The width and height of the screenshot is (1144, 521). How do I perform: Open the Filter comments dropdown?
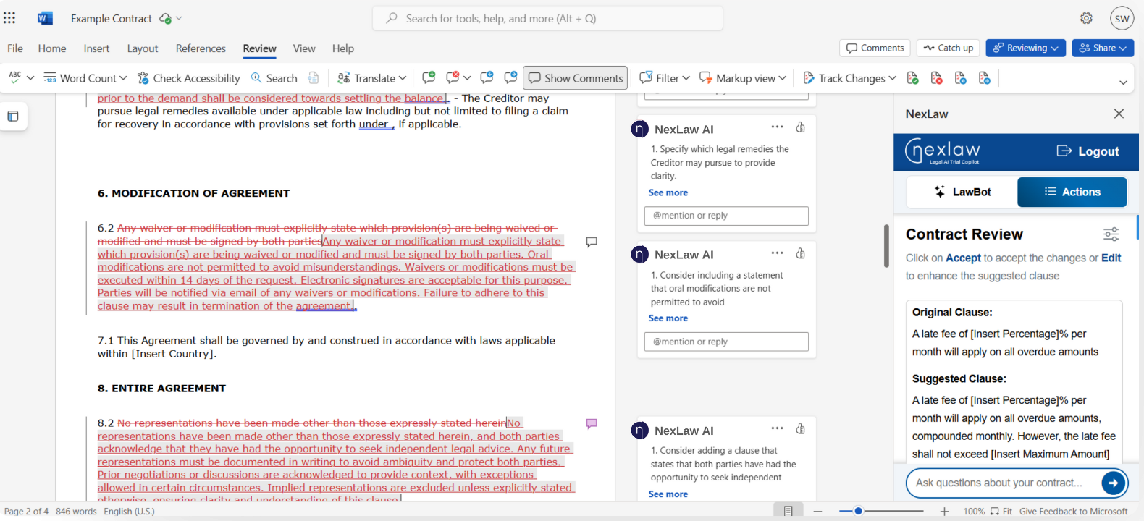tap(665, 78)
